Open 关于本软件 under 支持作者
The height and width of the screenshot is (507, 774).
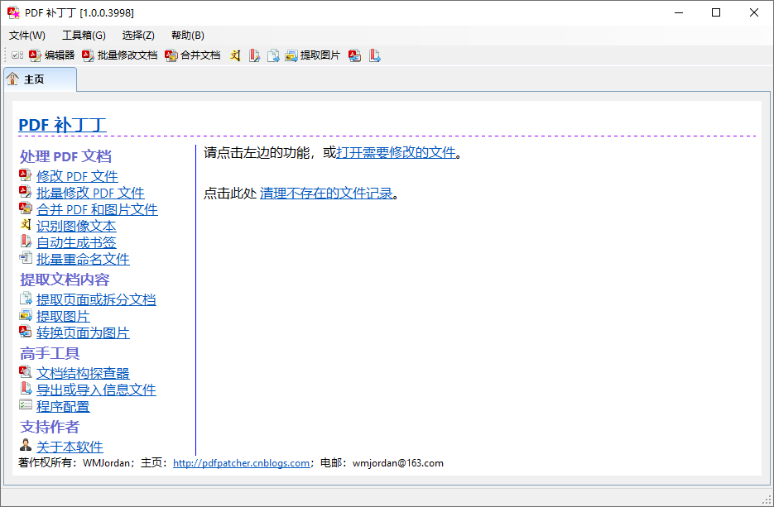coord(69,446)
